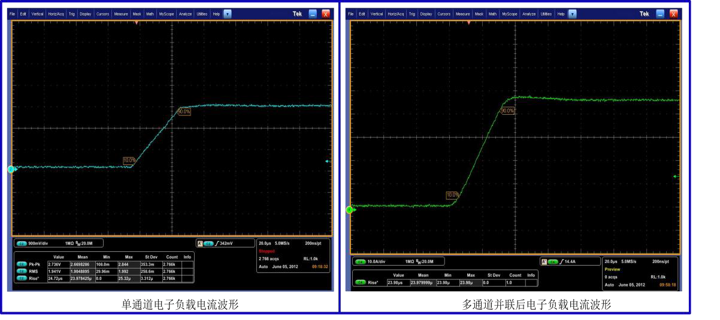Click the trigger level arrow on the left scope's right edge
Screen dimensions: 720x320
pos(327,161)
